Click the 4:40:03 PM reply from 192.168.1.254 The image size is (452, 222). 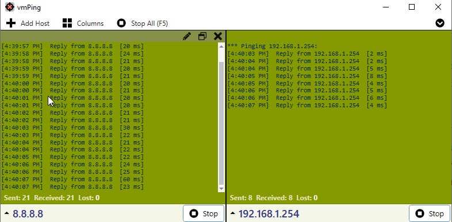point(307,54)
